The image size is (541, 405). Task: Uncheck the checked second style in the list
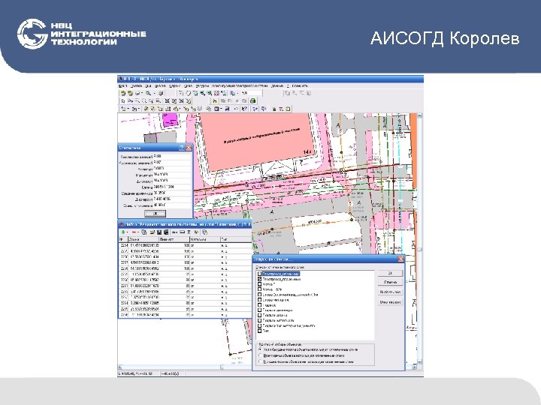[260, 279]
